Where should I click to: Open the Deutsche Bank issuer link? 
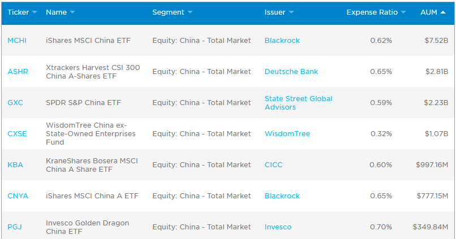pos(291,72)
